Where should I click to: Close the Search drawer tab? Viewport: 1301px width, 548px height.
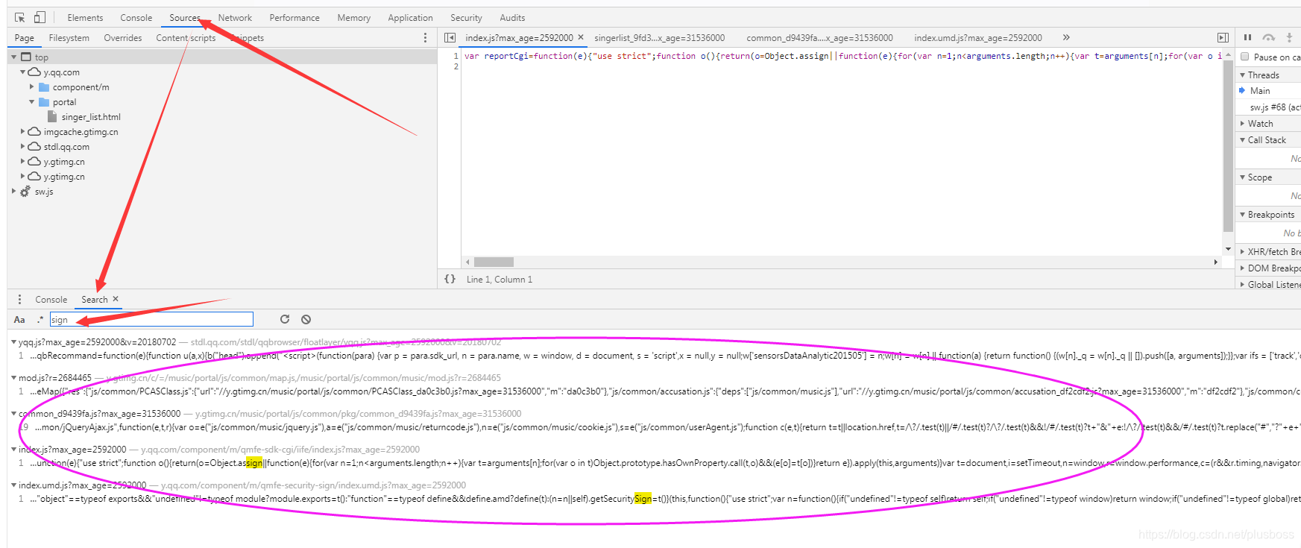(x=116, y=299)
